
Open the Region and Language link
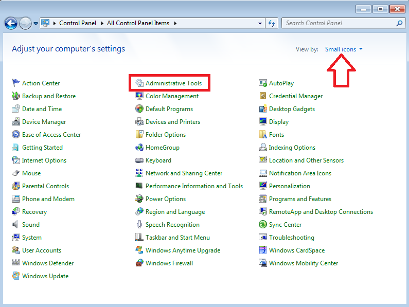tap(175, 212)
